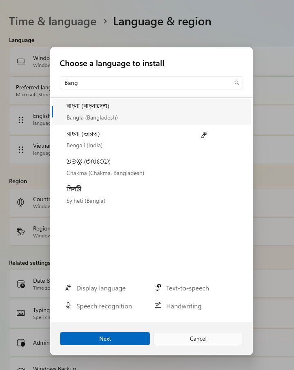The height and width of the screenshot is (370, 294).
Task: Click the reorder handle beside English
Action: coord(21,120)
